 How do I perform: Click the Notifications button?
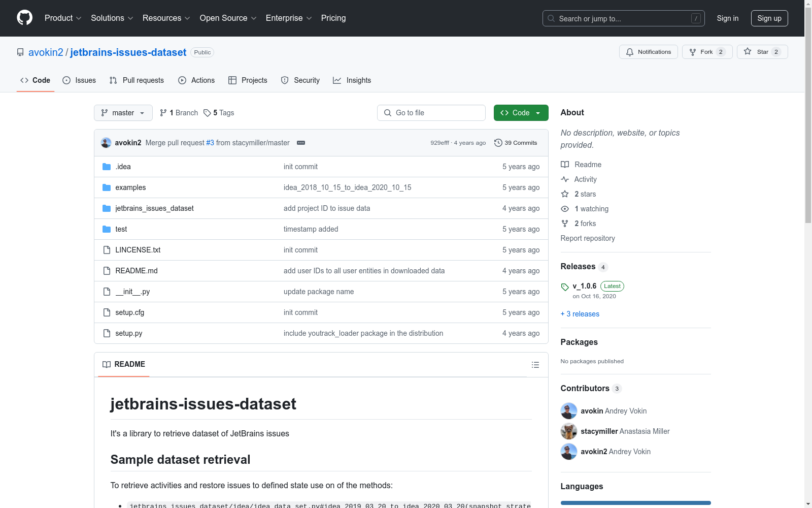649,52
